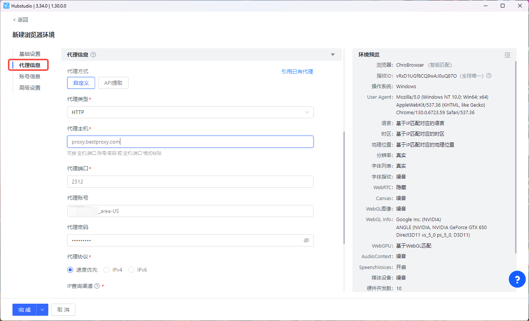Select IPv6 proxy protocol option

pos(138,270)
